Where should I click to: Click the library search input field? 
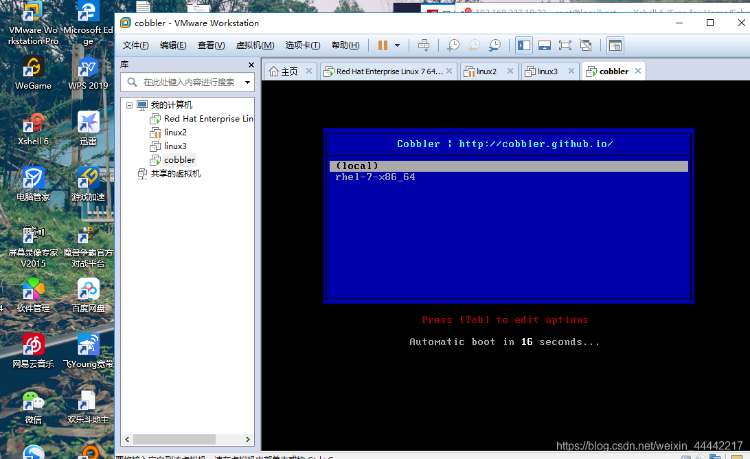[x=188, y=82]
